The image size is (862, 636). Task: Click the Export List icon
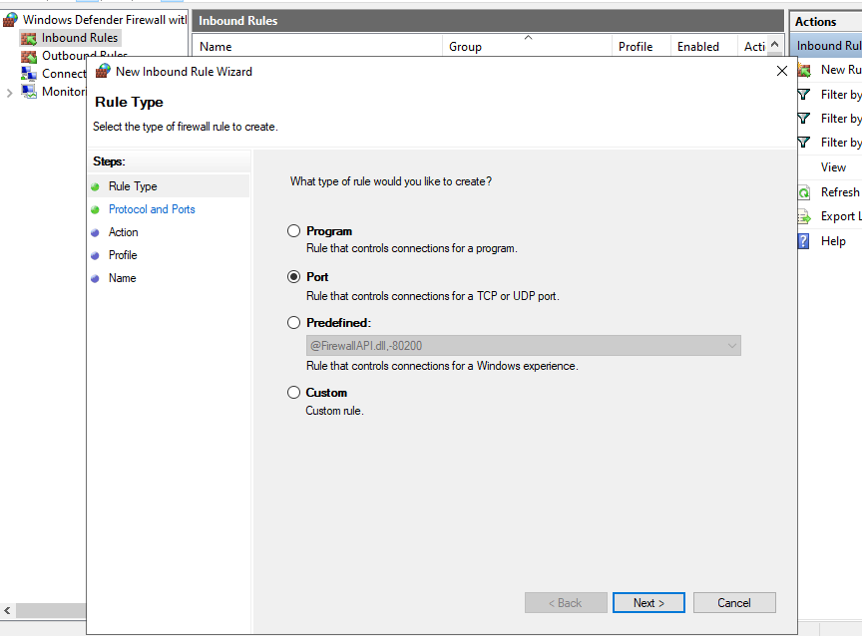pyautogui.click(x=802, y=216)
